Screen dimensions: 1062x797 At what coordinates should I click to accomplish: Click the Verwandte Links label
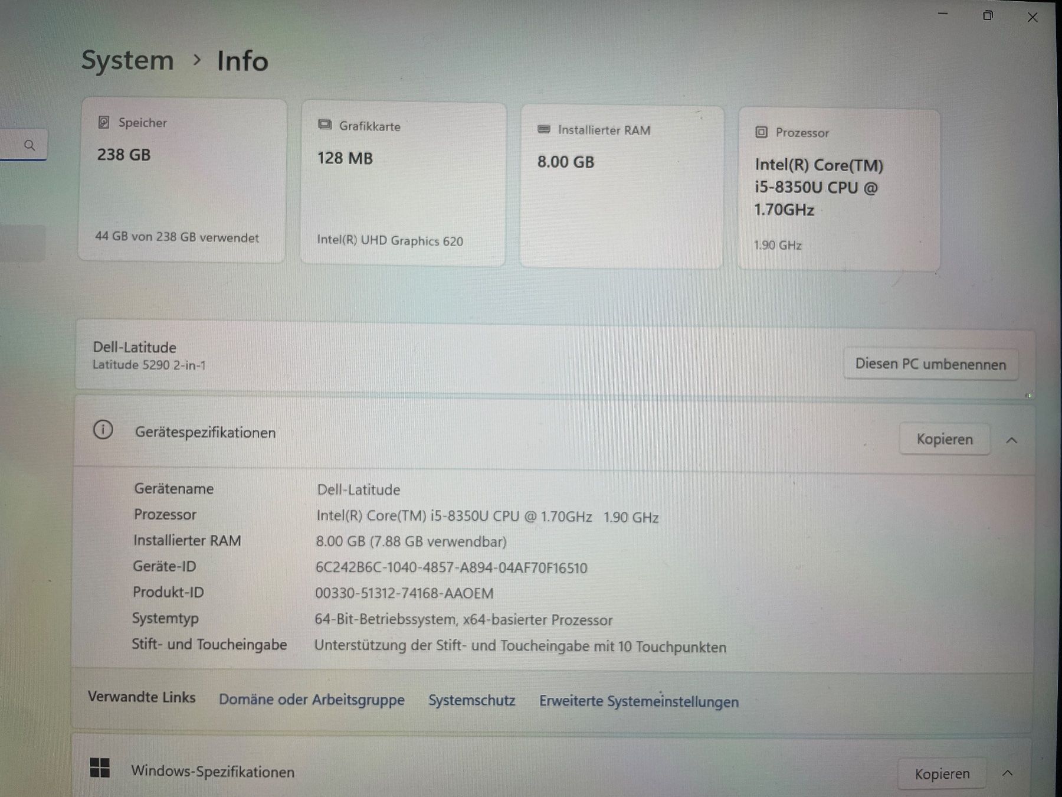(x=142, y=697)
